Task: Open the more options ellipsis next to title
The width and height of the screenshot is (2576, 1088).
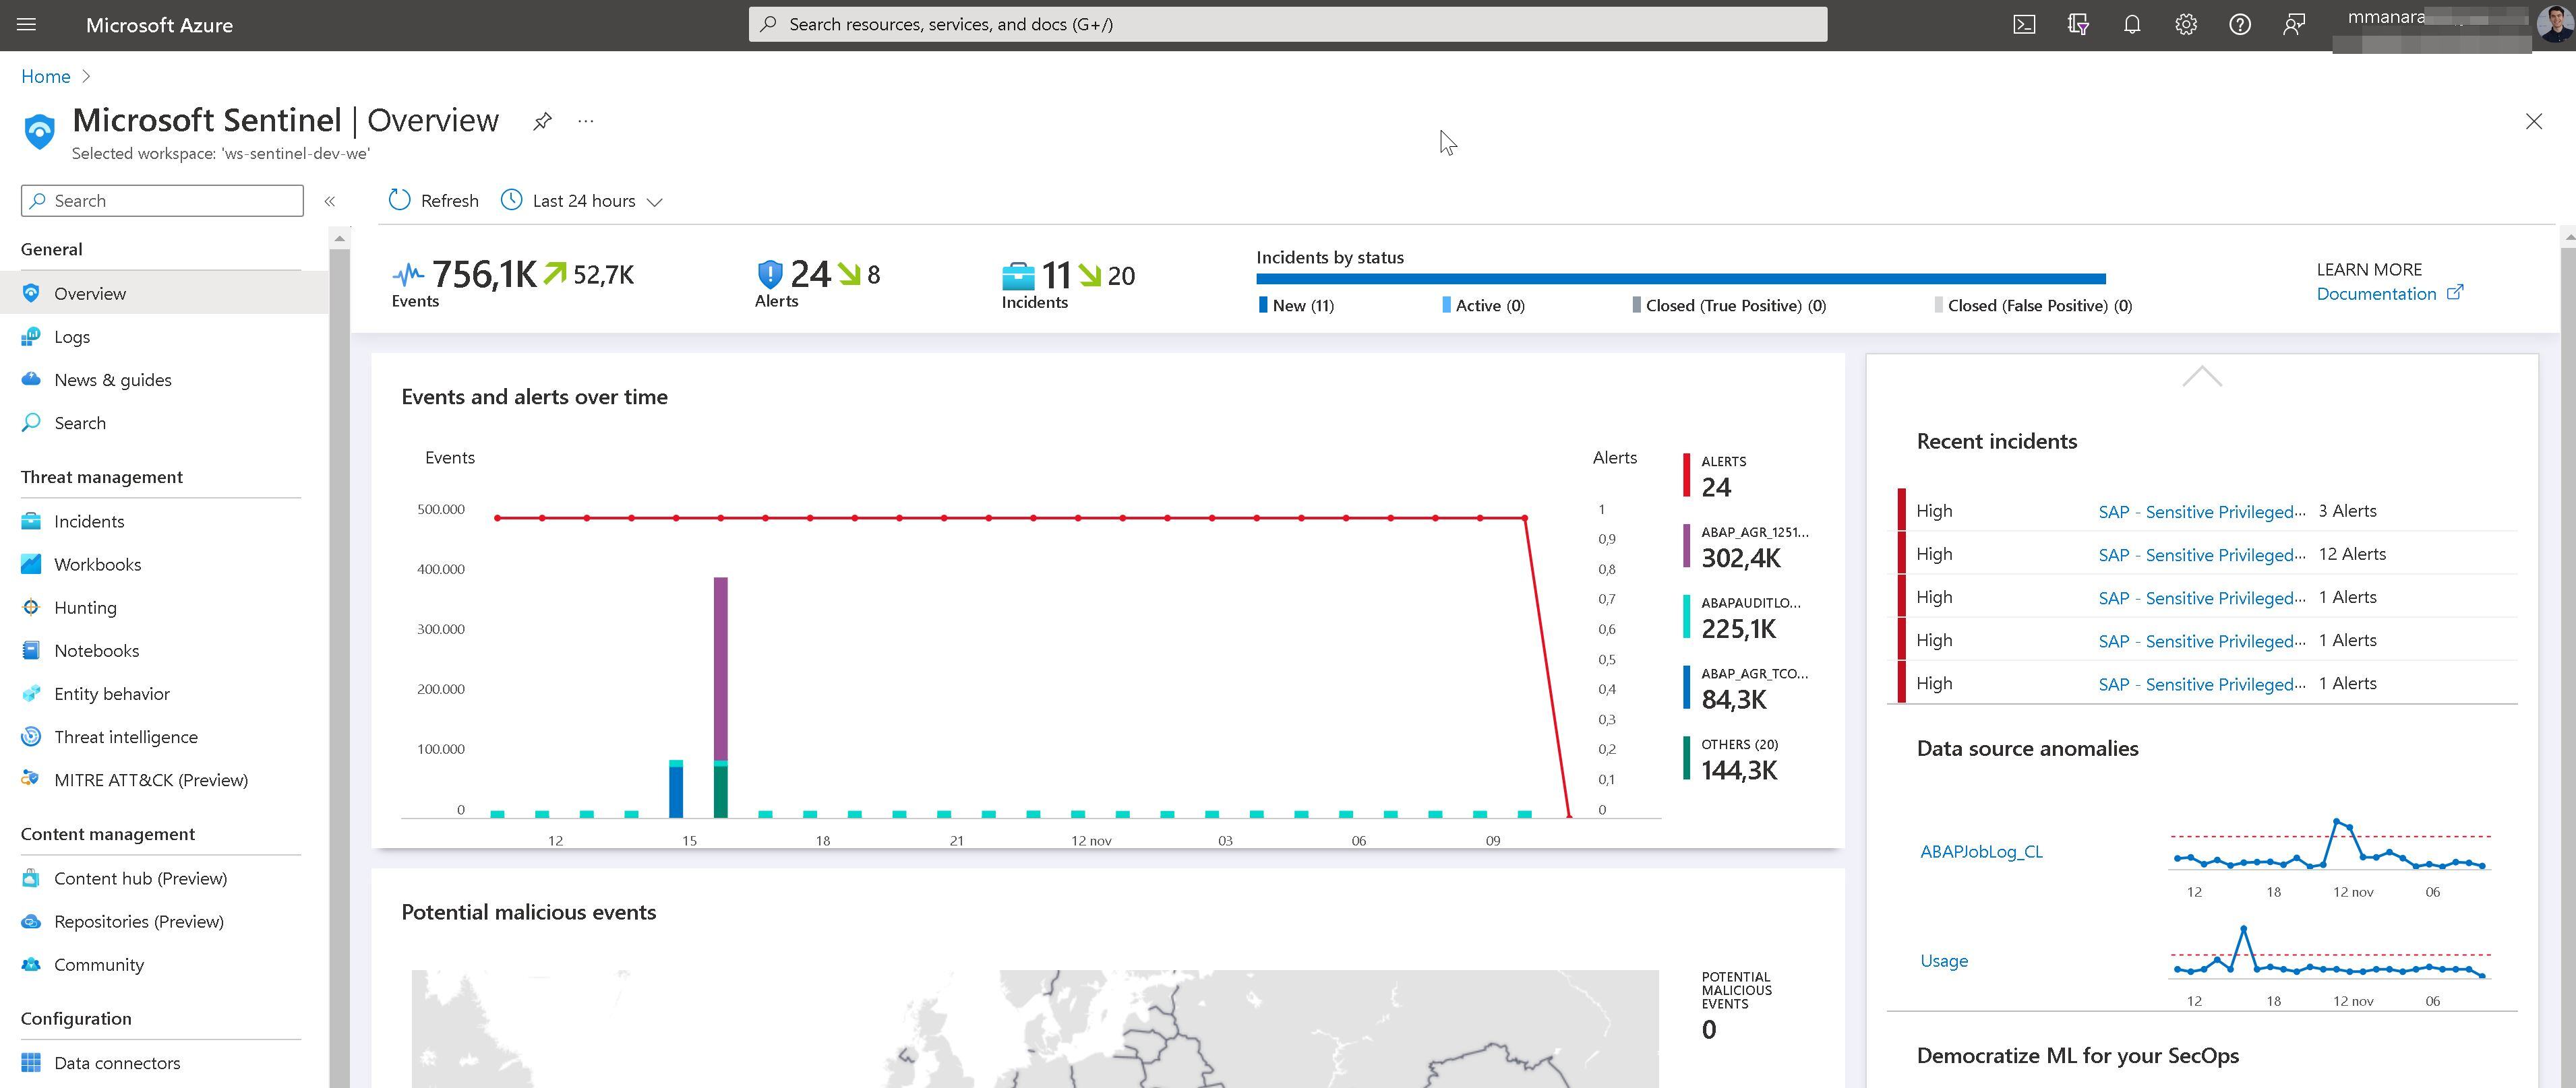Action: coord(586,121)
